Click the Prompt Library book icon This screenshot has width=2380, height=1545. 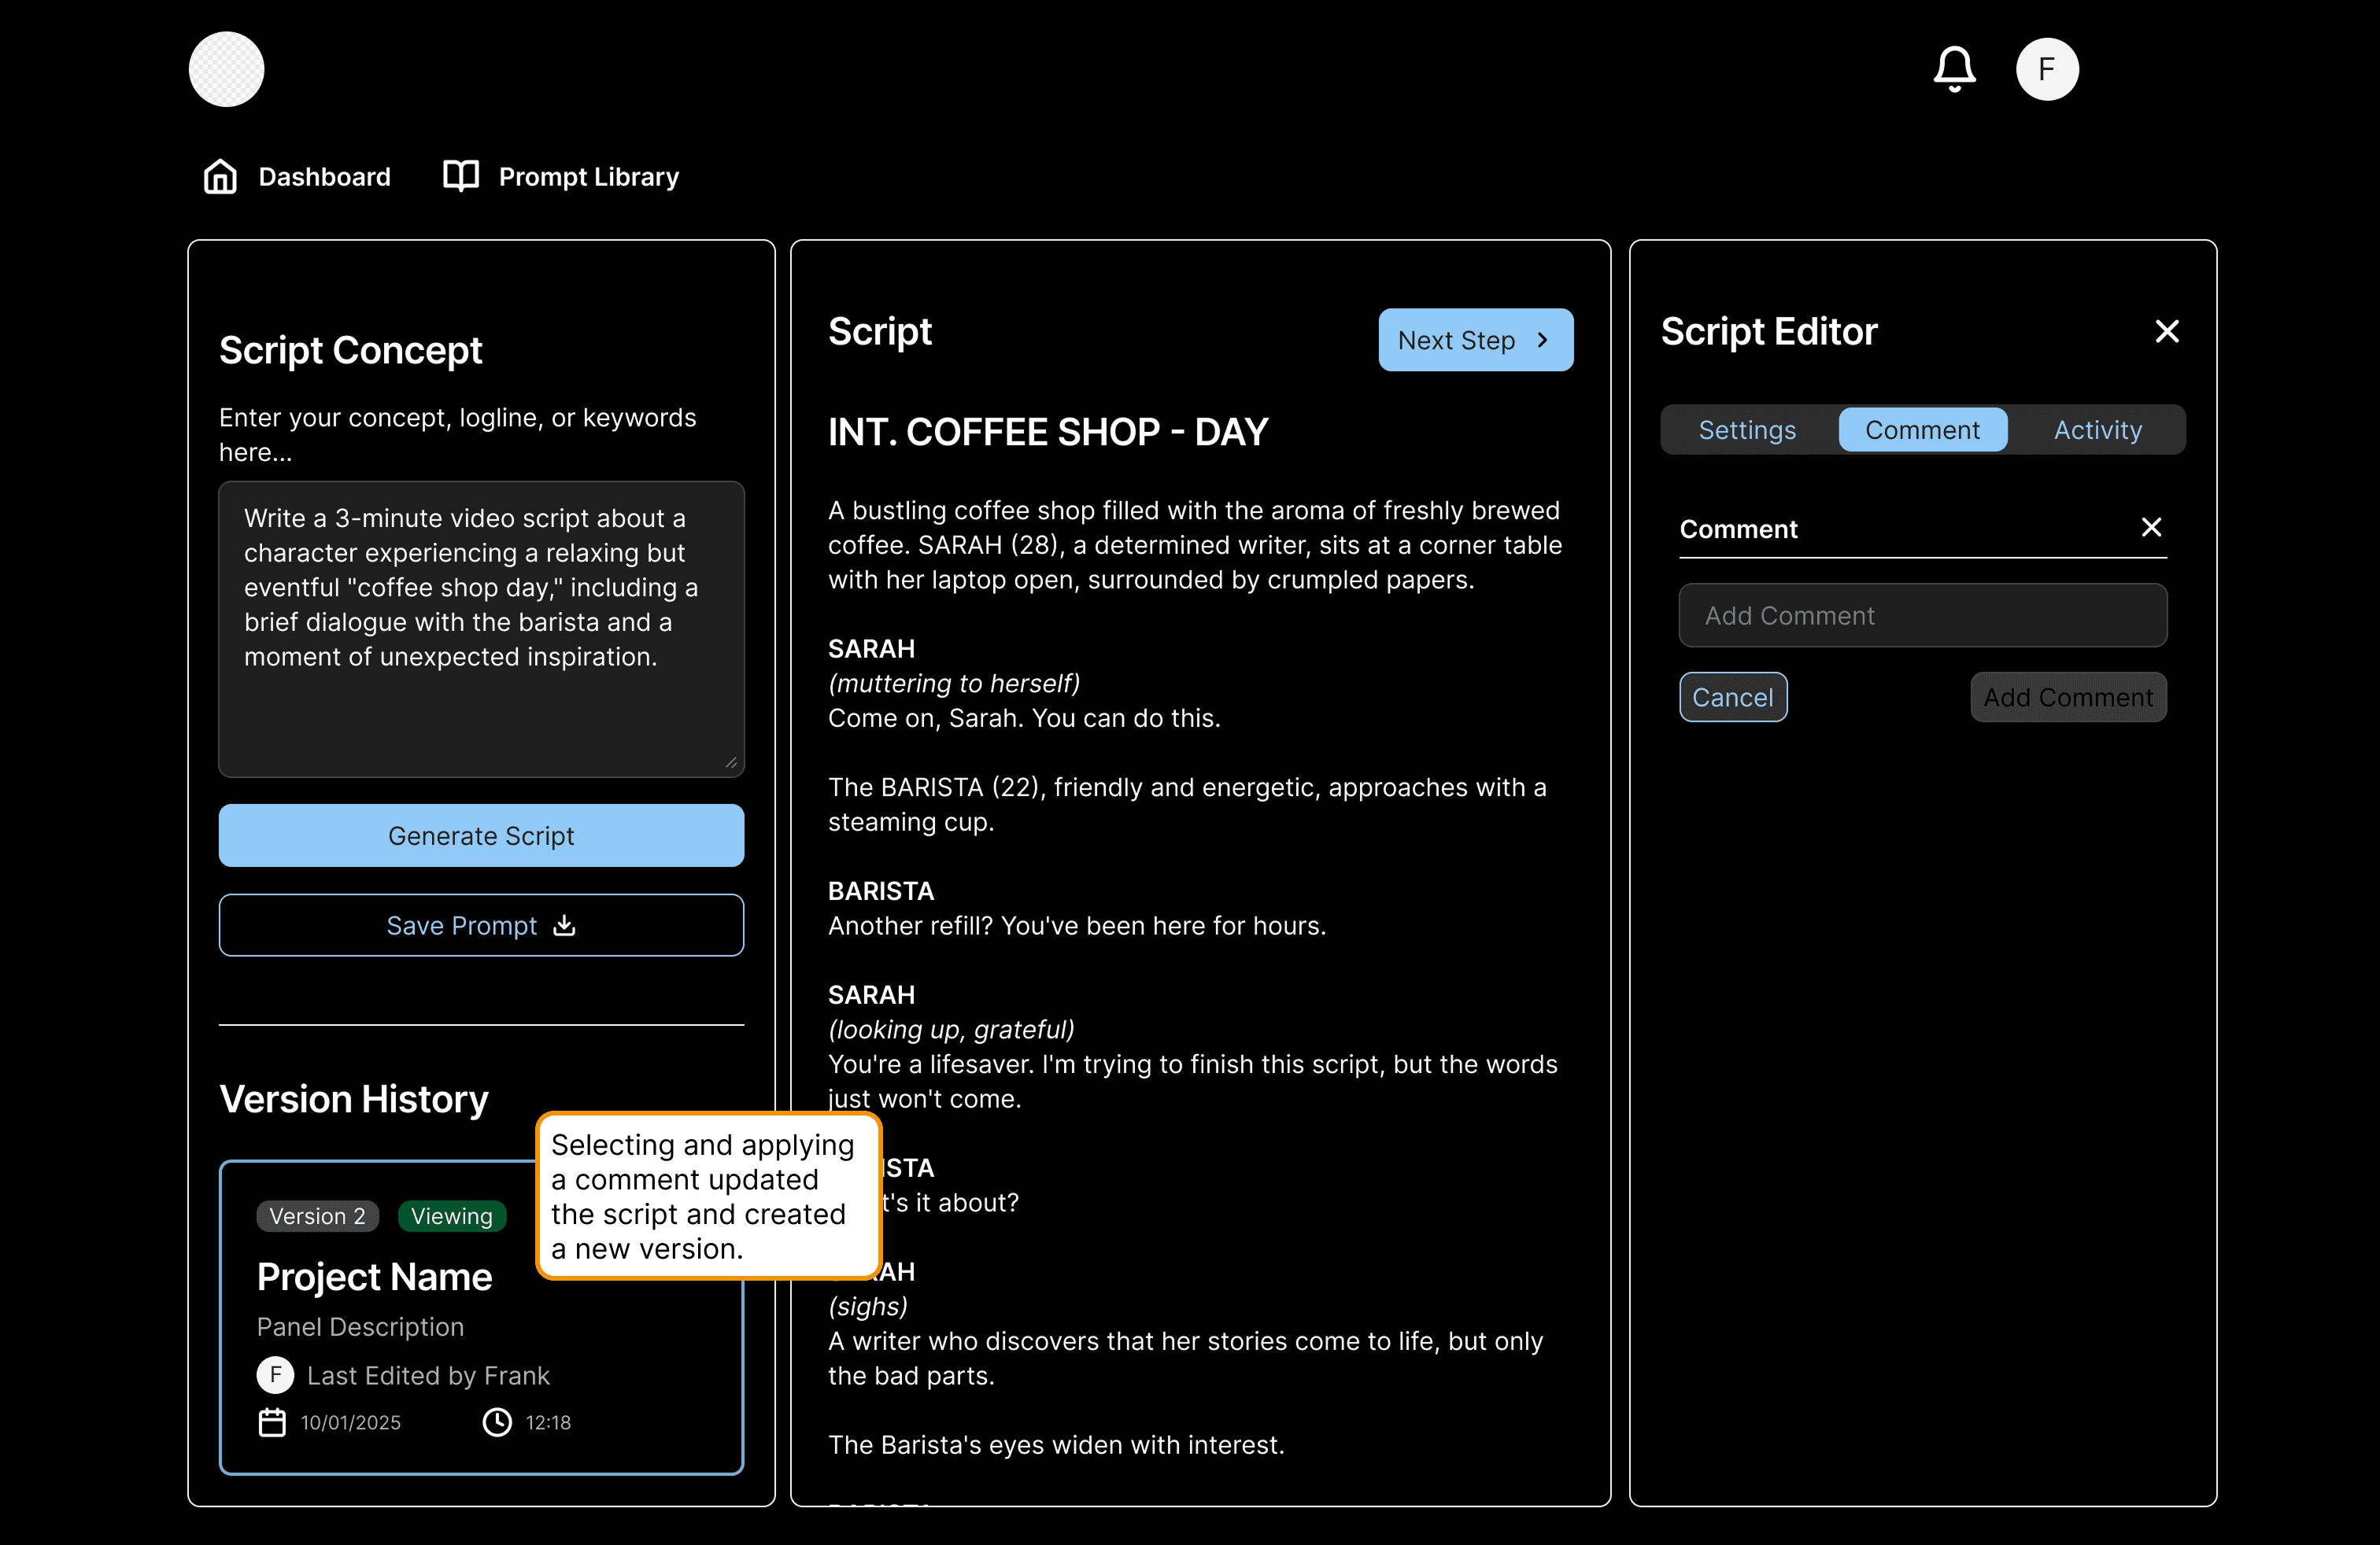(x=461, y=176)
